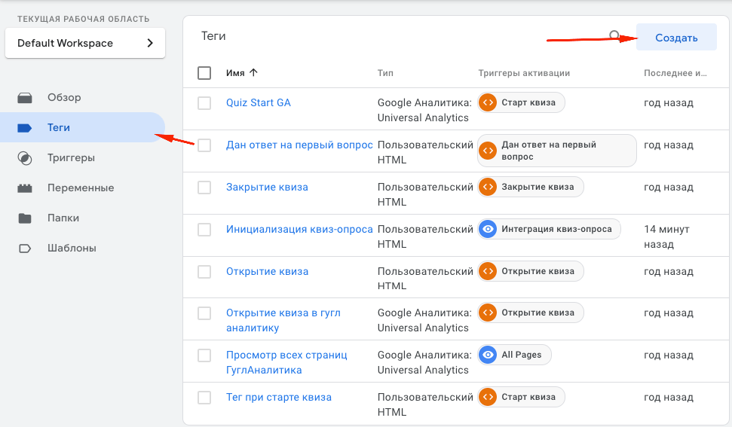Click the Триггеры circle icon in sidebar
732x427 pixels.
tap(25, 158)
